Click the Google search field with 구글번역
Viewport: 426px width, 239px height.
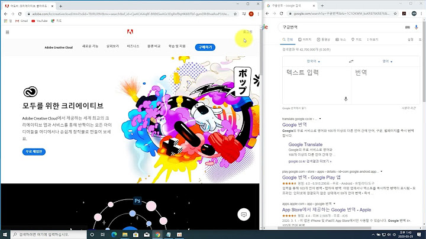tap(341, 27)
